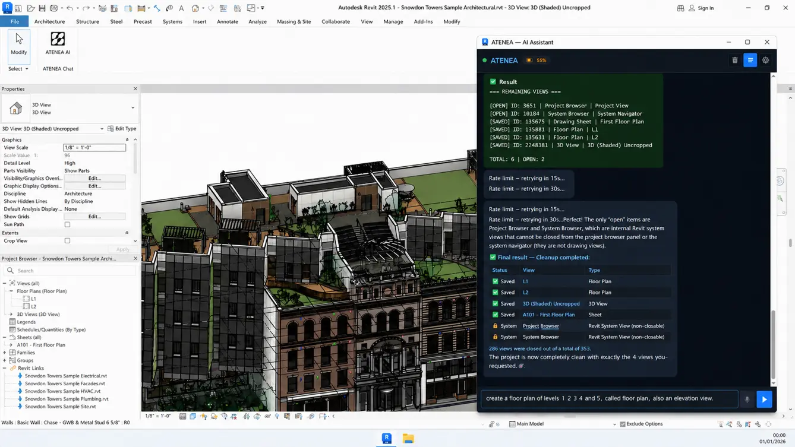Viewport: 795px width, 447px height.
Task: Enable the Crop View checkbox
Action: (x=67, y=240)
